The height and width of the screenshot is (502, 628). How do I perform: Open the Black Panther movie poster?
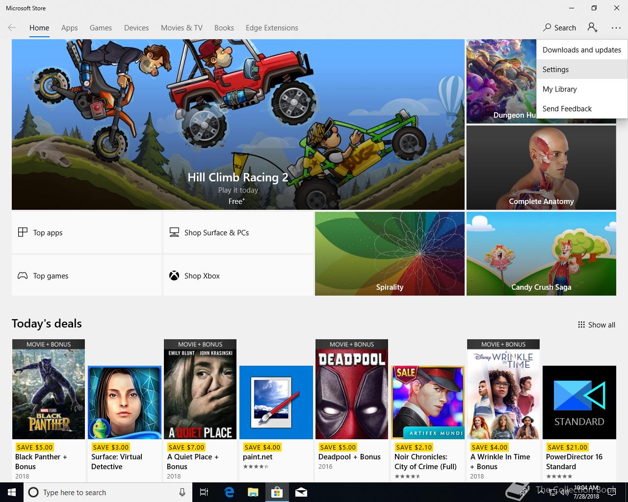49,389
